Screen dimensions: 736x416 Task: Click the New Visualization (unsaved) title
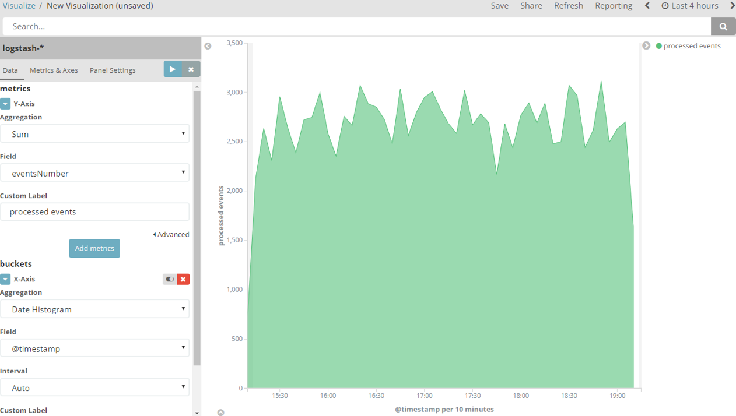tap(100, 6)
